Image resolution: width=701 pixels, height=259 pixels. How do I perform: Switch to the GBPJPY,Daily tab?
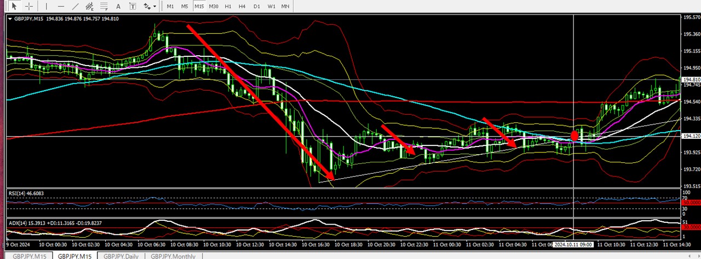121,256
